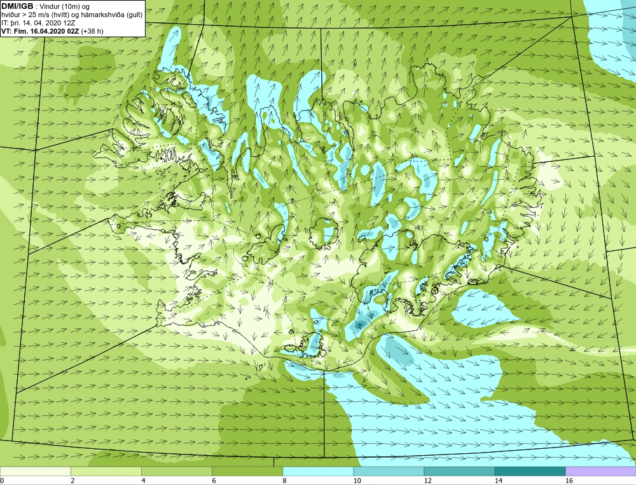
Task: Click the legend scale label '6'
Action: pos(214,481)
